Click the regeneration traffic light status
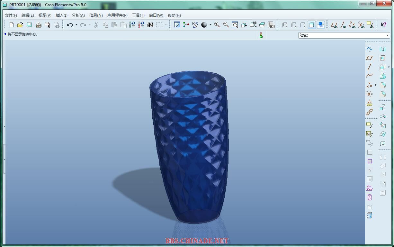Screen dimensions: 394x247 261,35
